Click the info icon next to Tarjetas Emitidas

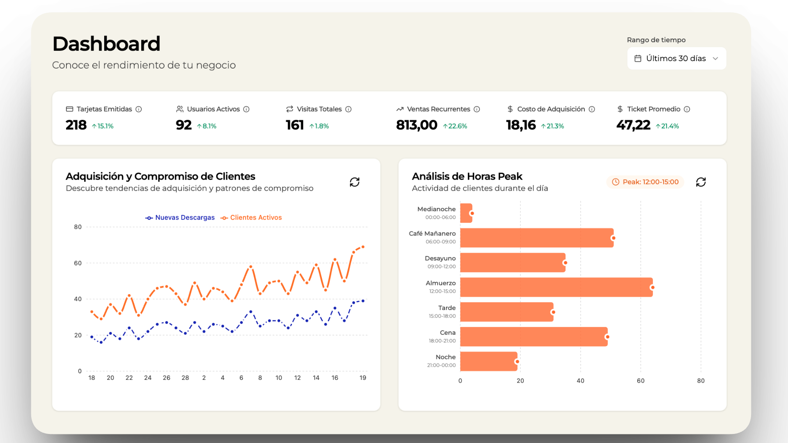139,109
